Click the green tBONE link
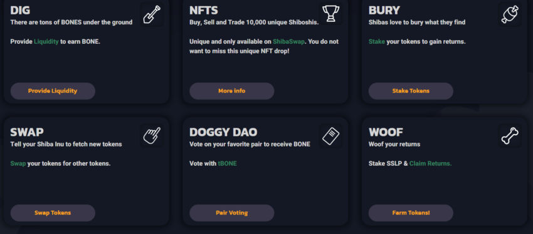The image size is (533, 234). click(x=227, y=163)
